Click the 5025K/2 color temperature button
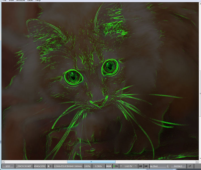 [178, 166]
